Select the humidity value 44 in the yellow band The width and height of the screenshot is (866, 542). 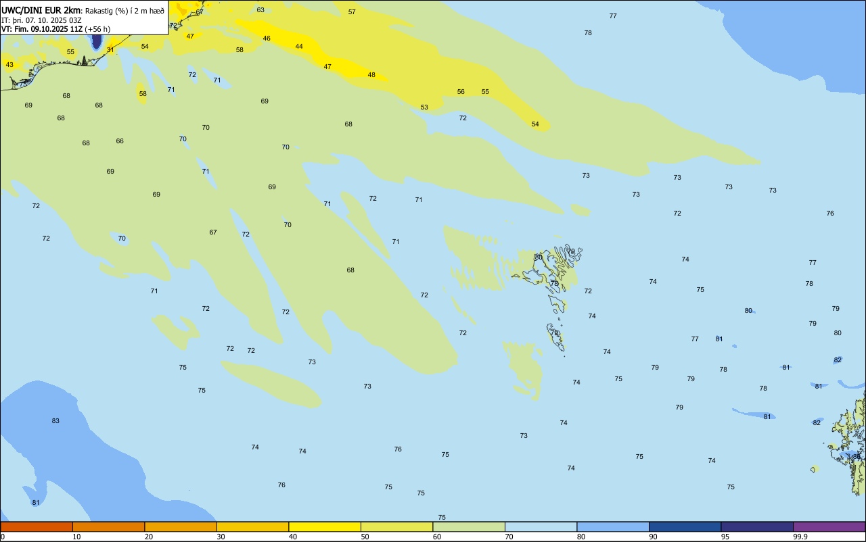click(299, 47)
